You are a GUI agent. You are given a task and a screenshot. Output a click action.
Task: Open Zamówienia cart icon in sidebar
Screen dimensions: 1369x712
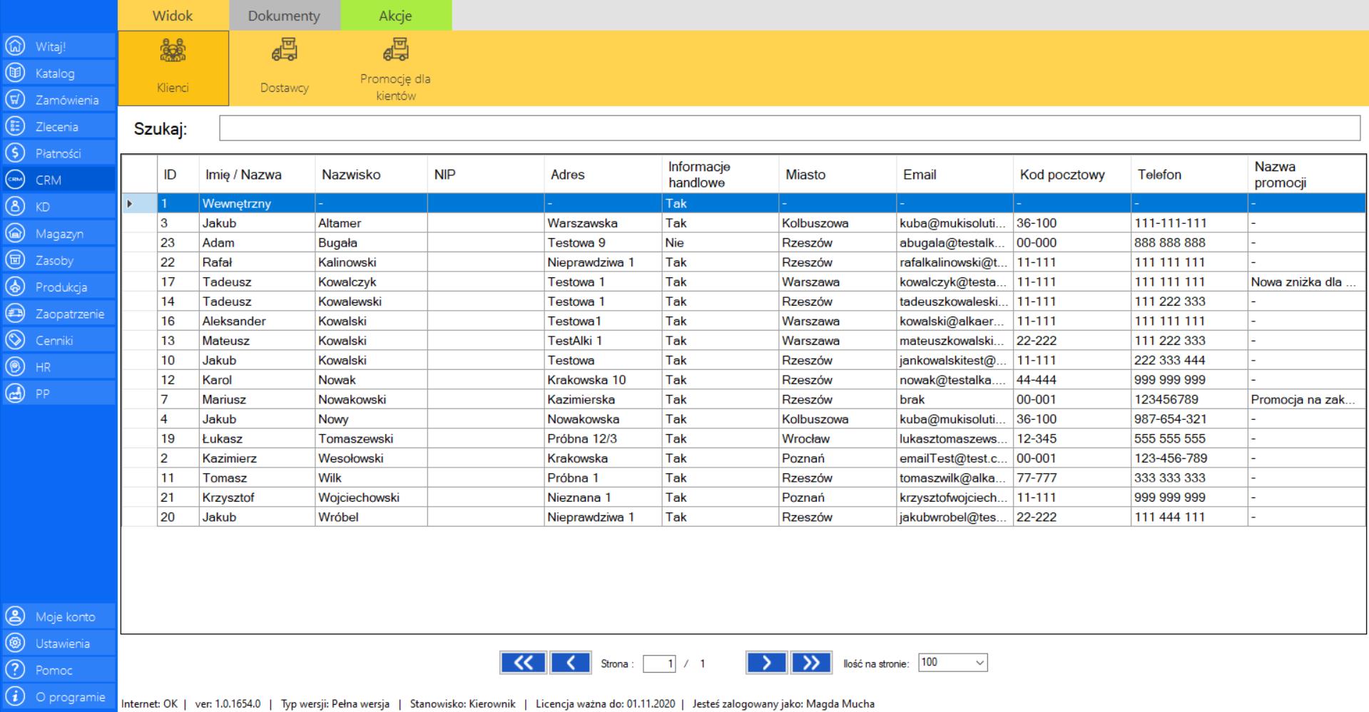[14, 100]
